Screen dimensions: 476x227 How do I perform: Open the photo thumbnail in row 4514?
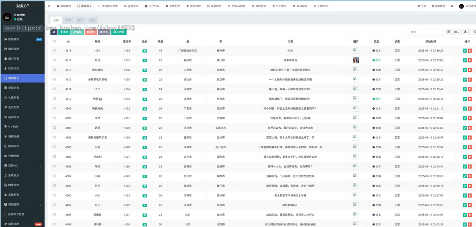(x=356, y=60)
